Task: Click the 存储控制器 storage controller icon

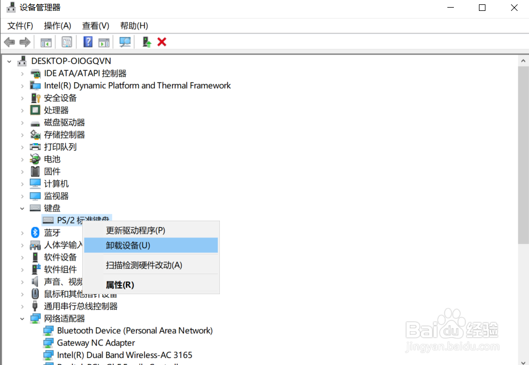Action: click(35, 135)
